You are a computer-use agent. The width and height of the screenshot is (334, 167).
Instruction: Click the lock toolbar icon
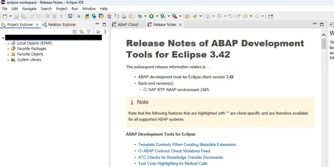point(124,16)
